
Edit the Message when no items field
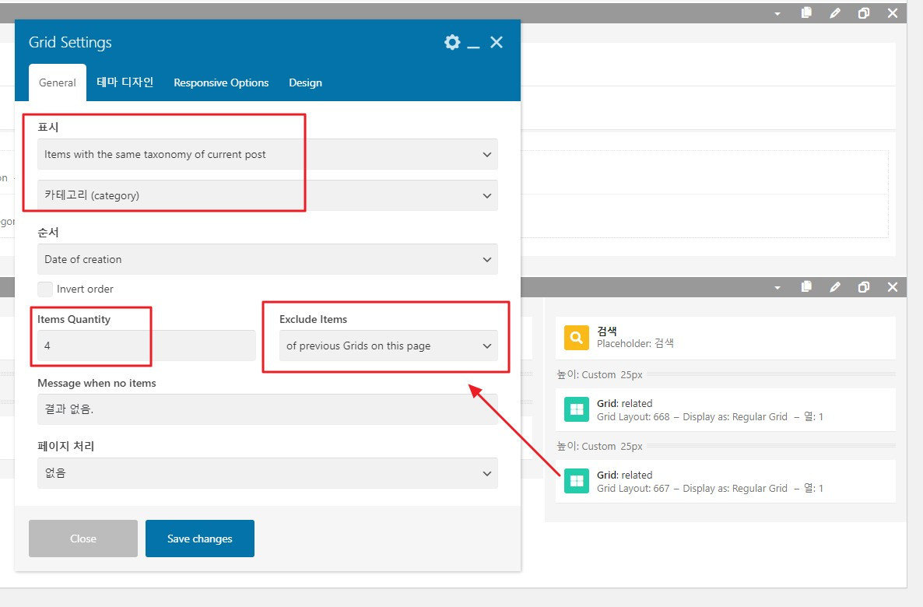(x=267, y=409)
